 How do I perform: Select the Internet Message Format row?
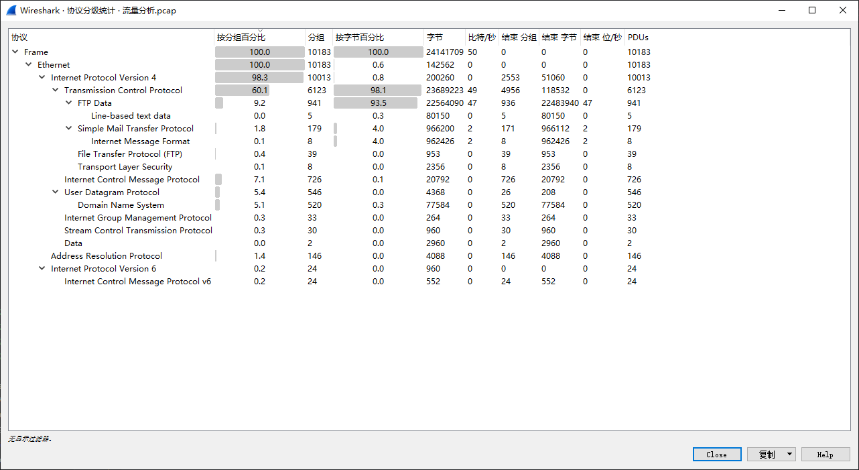[429, 141]
